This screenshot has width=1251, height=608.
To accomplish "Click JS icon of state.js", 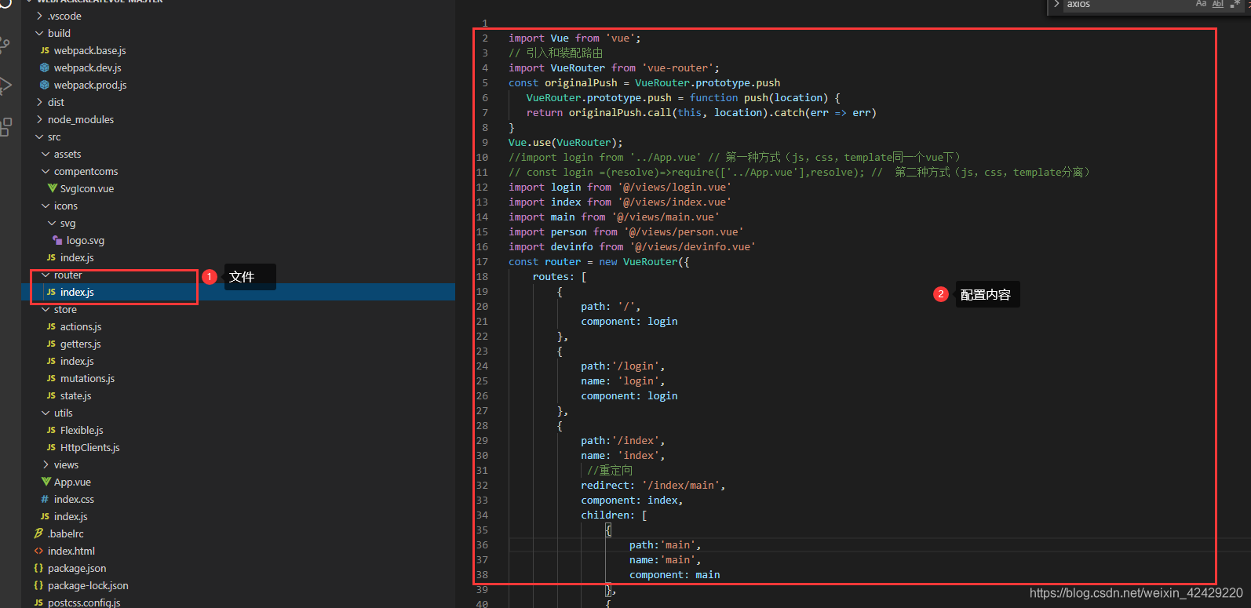I will click(51, 395).
